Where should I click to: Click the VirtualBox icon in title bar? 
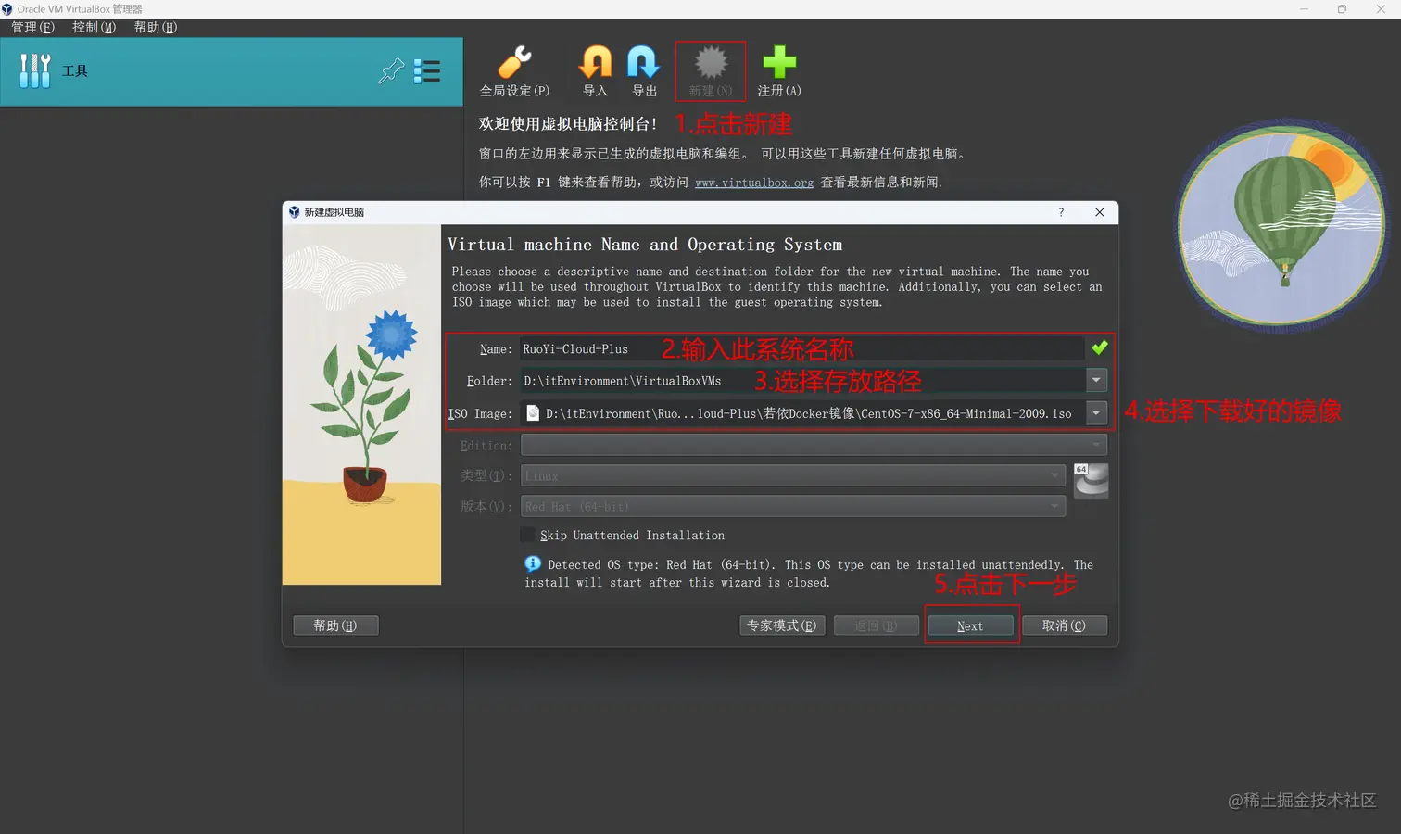coord(7,8)
